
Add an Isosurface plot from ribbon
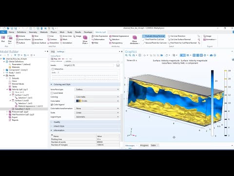(x=37, y=40)
